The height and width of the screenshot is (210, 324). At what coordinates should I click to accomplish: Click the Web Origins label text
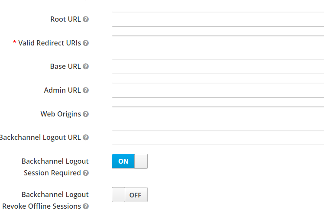tap(61, 114)
